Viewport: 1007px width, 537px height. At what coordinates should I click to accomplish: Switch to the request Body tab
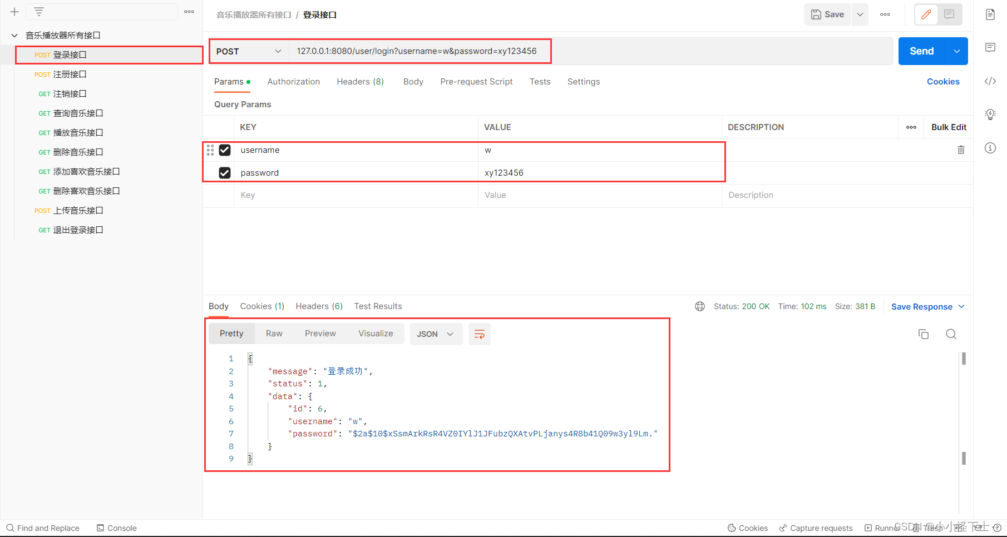coord(413,82)
